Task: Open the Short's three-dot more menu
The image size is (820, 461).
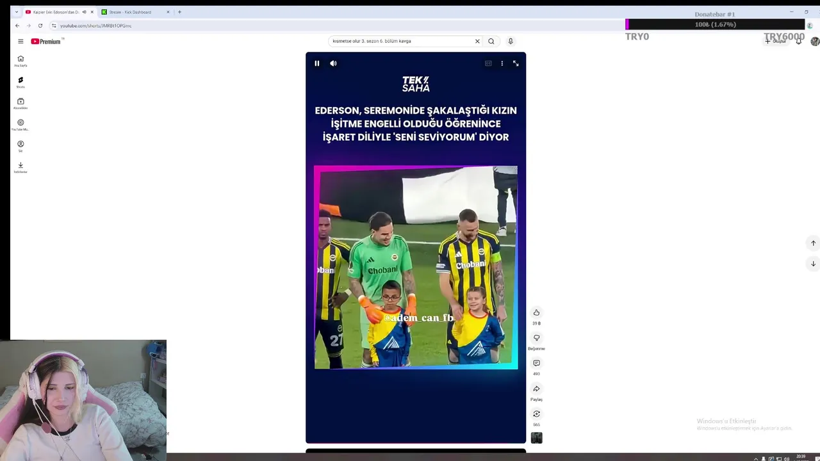Action: 502,63
